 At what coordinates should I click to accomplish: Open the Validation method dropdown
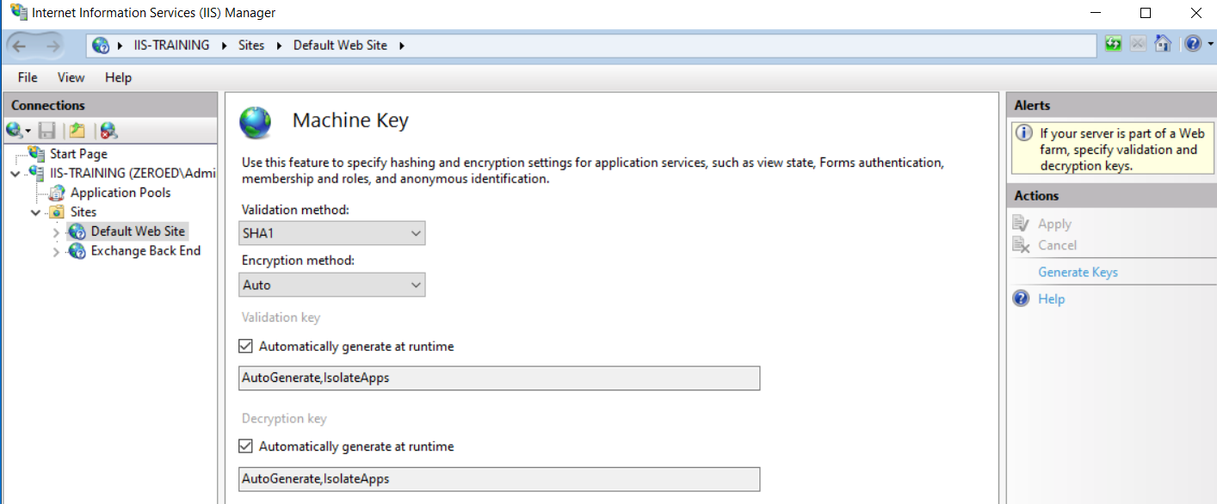point(331,233)
